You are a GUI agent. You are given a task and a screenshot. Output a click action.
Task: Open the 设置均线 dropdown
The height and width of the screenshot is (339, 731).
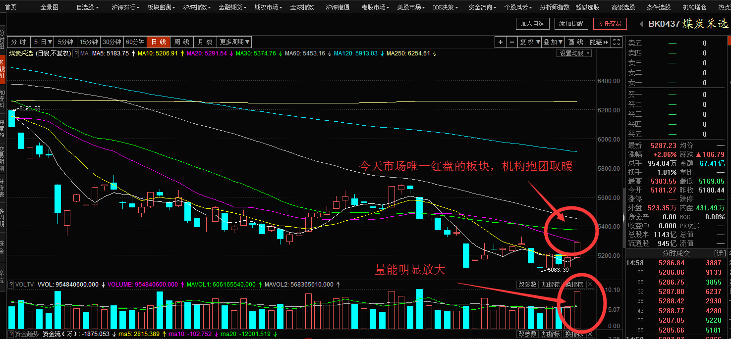pos(574,53)
